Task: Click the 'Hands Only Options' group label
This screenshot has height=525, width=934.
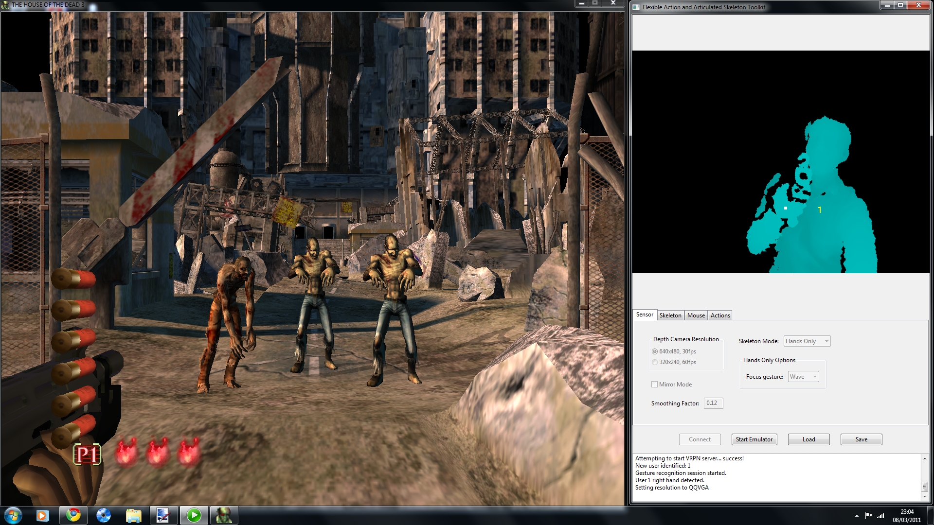Action: [x=769, y=360]
